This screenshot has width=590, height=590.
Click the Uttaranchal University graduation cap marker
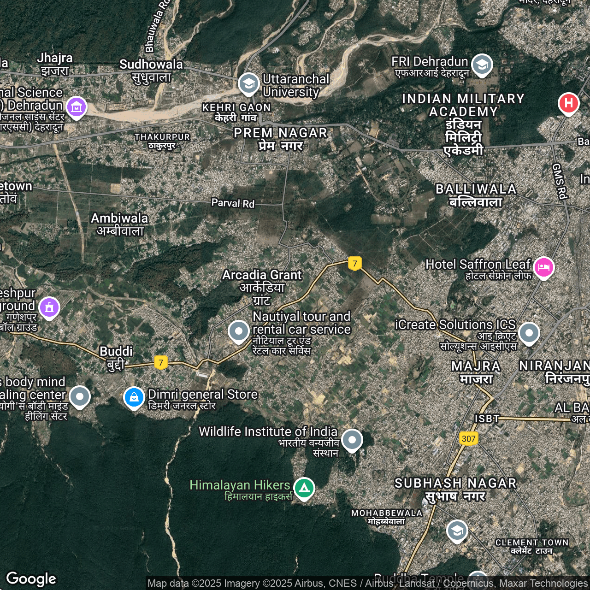(248, 84)
